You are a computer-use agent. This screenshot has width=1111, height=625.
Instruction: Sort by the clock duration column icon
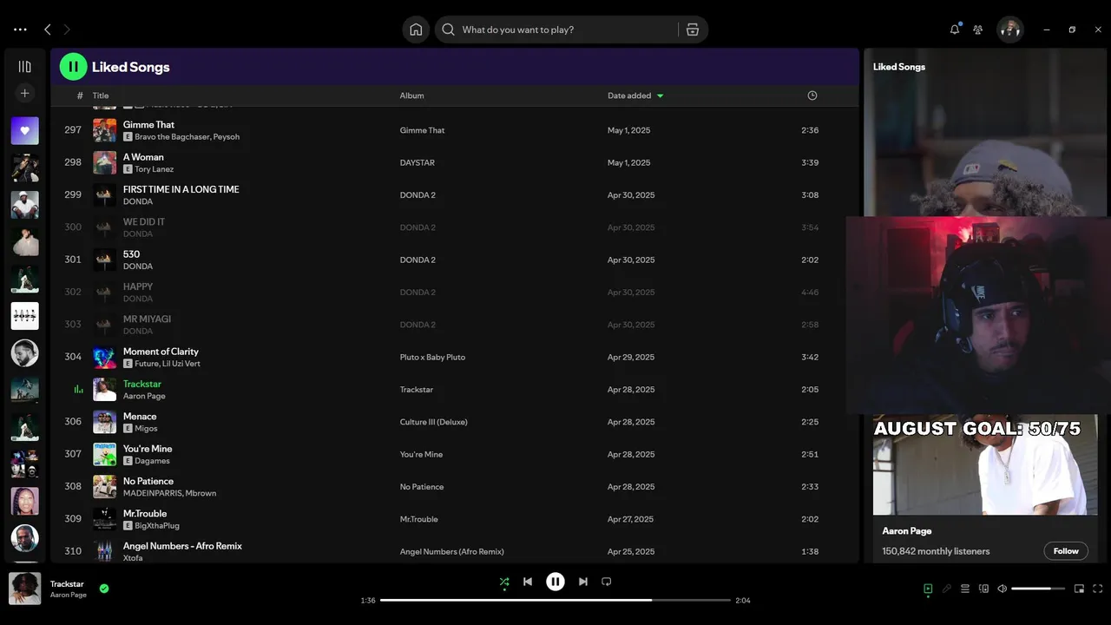812,95
